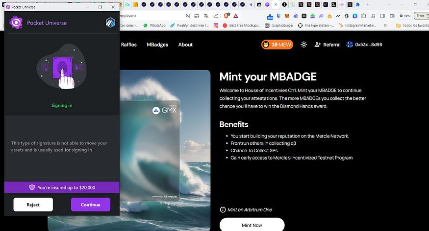Open the Best Free Mockups bookmark
Screen dimensions: 429x231
tap(242, 25)
